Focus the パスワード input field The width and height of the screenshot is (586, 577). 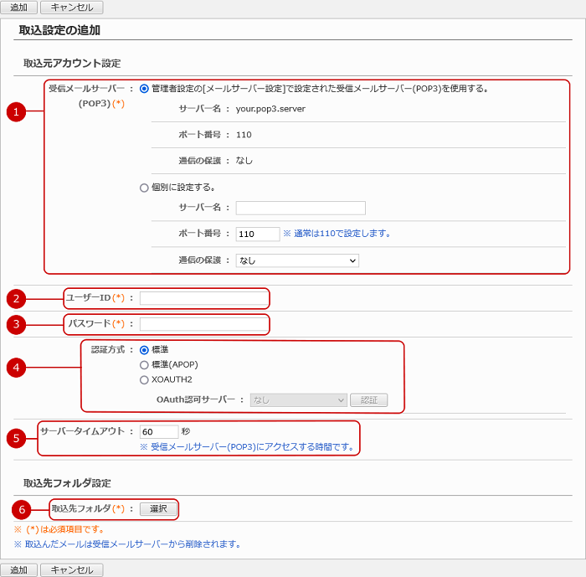[203, 324]
